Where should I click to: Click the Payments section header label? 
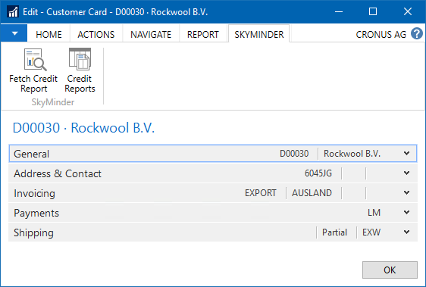36,213
